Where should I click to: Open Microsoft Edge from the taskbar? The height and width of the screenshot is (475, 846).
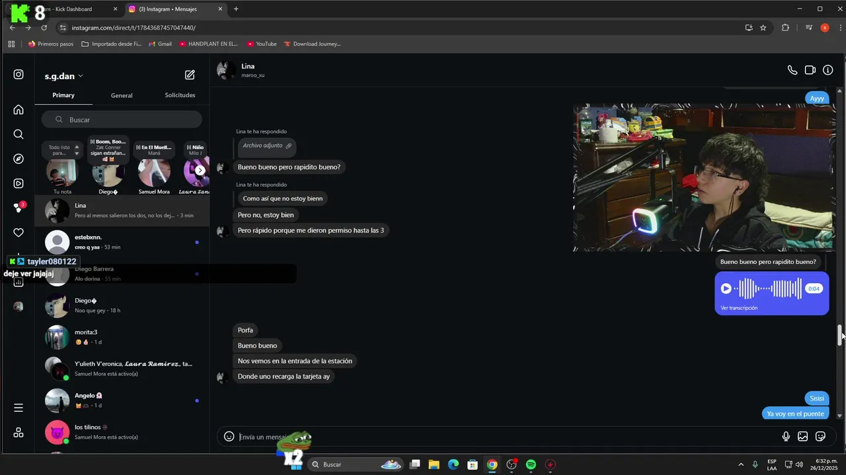[x=453, y=464]
